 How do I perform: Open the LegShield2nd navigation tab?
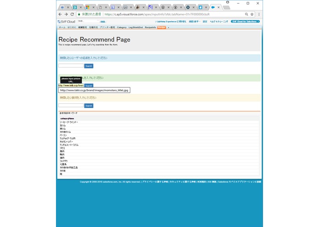(x=136, y=27)
